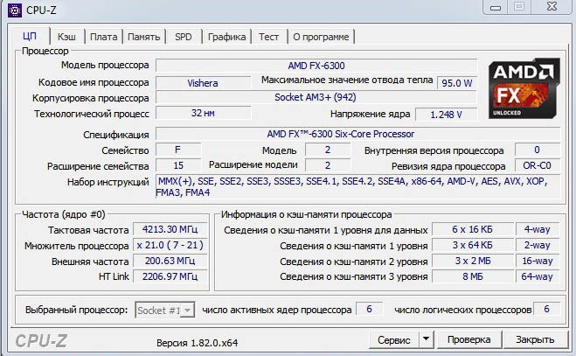Viewport: 576px width, 356px height.
Task: Click the 95.0 W TDP value
Action: pos(456,83)
